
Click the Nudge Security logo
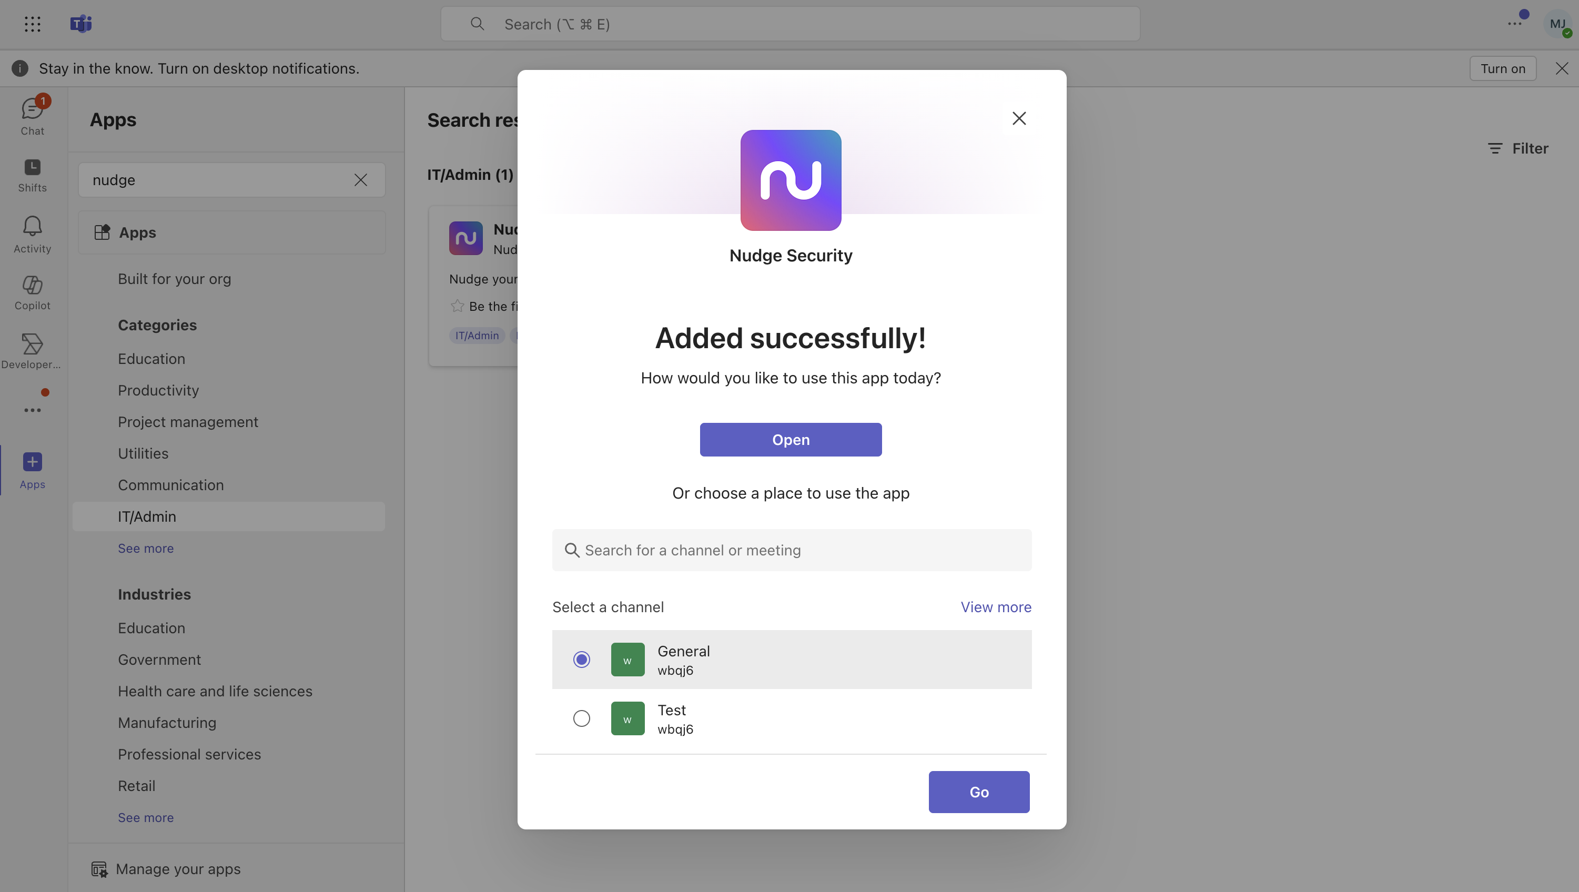790,180
